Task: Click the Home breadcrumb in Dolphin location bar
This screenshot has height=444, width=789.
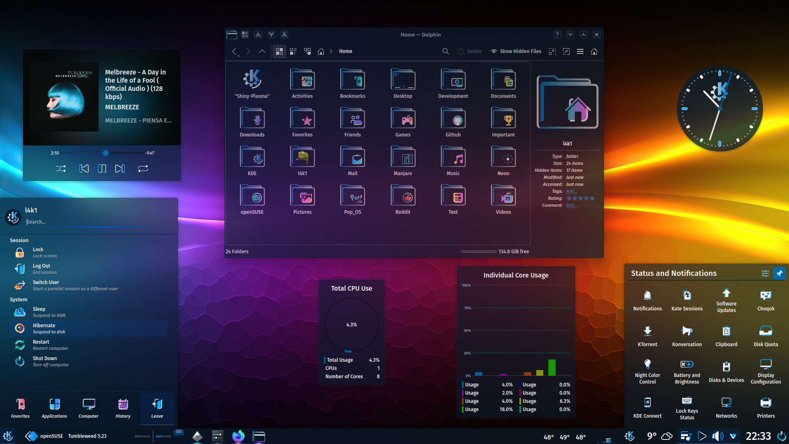Action: tap(346, 51)
